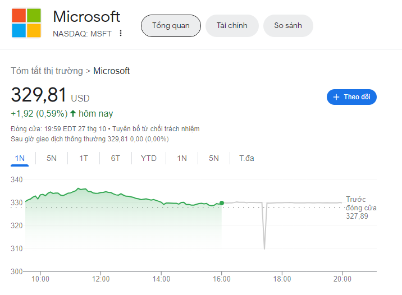
Task: Select the 1N one-day range
Action: coord(20,158)
